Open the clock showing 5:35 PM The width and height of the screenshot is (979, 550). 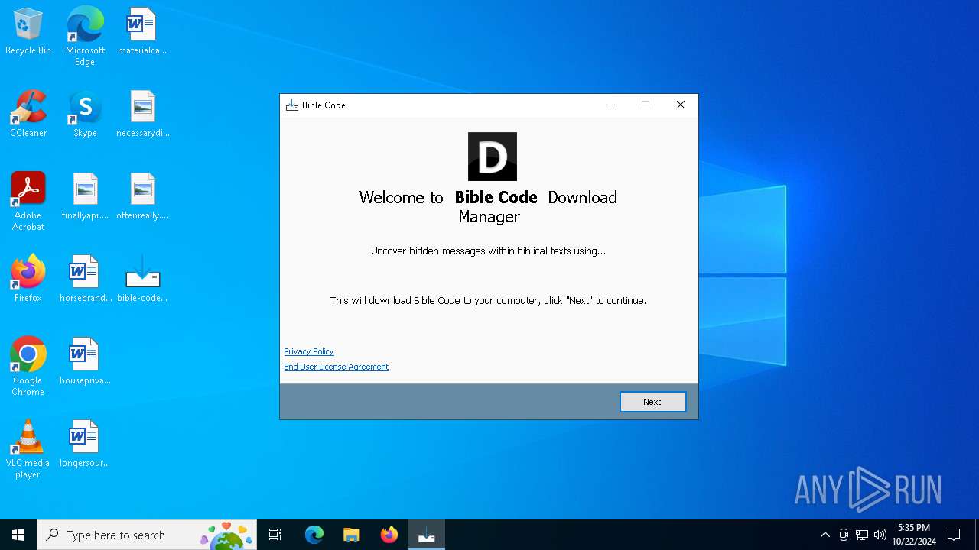click(914, 535)
